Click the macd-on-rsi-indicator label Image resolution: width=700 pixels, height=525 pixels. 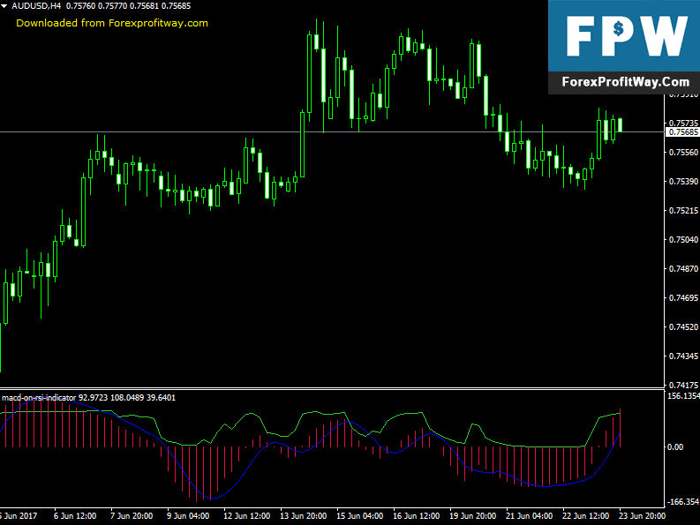point(39,397)
